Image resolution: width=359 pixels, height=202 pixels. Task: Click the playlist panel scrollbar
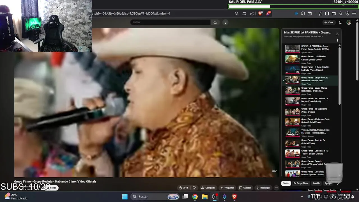point(340,76)
